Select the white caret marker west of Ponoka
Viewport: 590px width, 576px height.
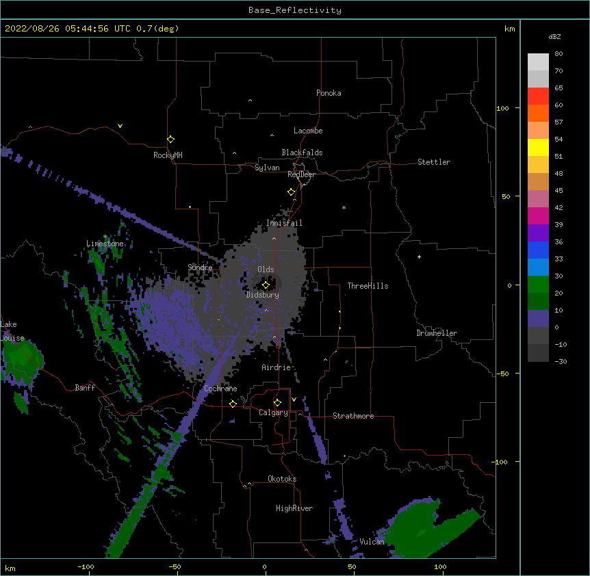coord(251,101)
